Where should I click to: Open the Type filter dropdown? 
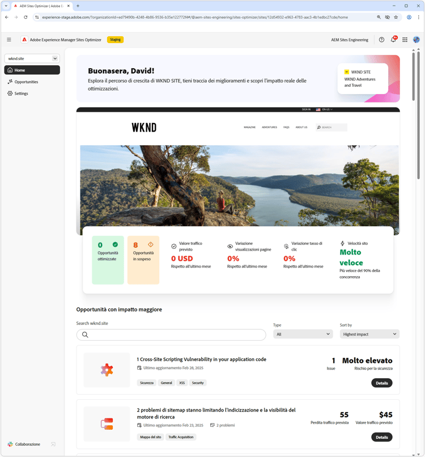pyautogui.click(x=303, y=334)
